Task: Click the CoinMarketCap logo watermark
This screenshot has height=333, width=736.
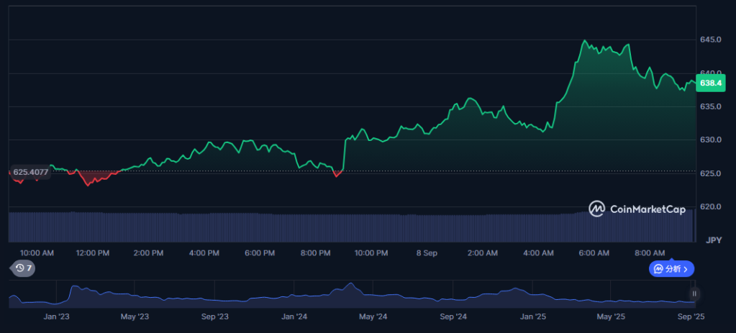Action: (x=637, y=209)
